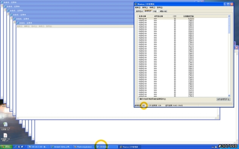Switch to the 140.128 remote desktop taskbar button

point(38,147)
